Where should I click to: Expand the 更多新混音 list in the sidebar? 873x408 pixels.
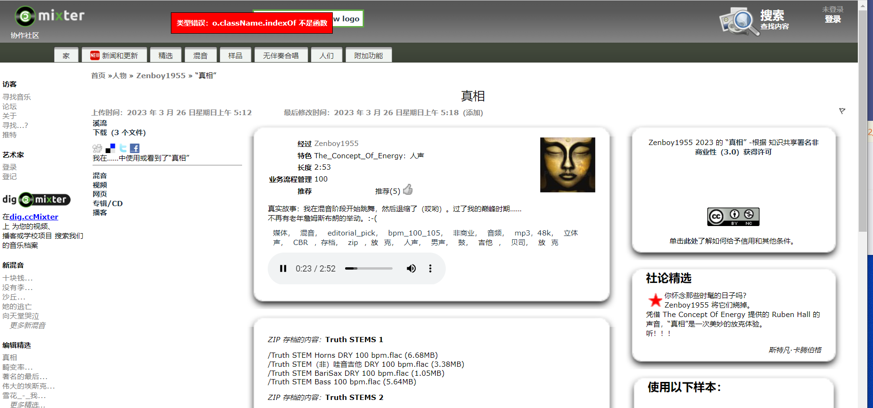(28, 326)
